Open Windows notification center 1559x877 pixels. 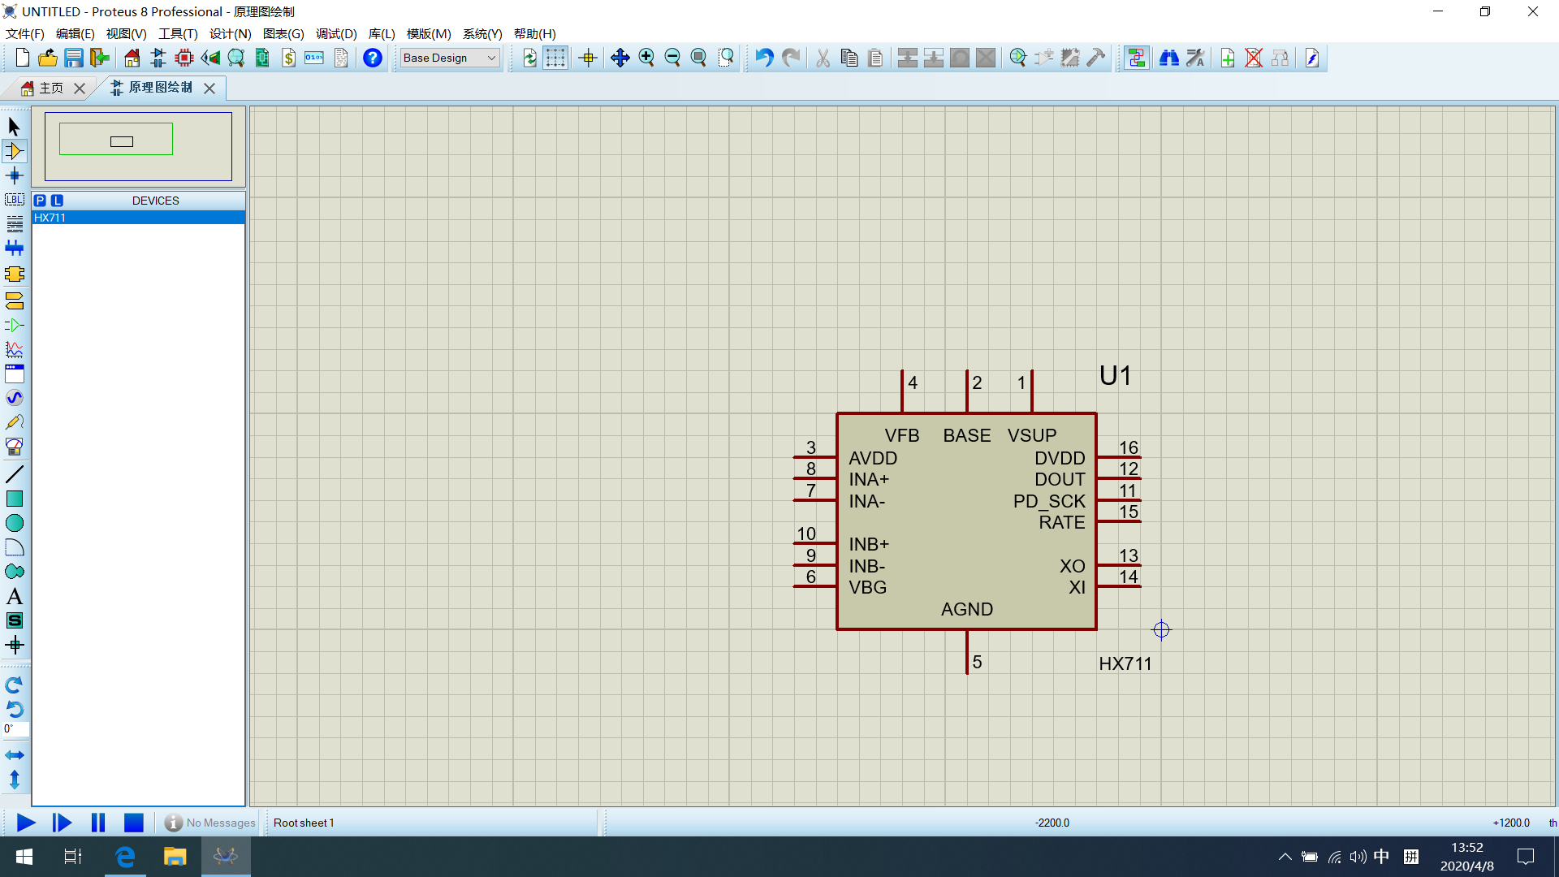coord(1526,857)
